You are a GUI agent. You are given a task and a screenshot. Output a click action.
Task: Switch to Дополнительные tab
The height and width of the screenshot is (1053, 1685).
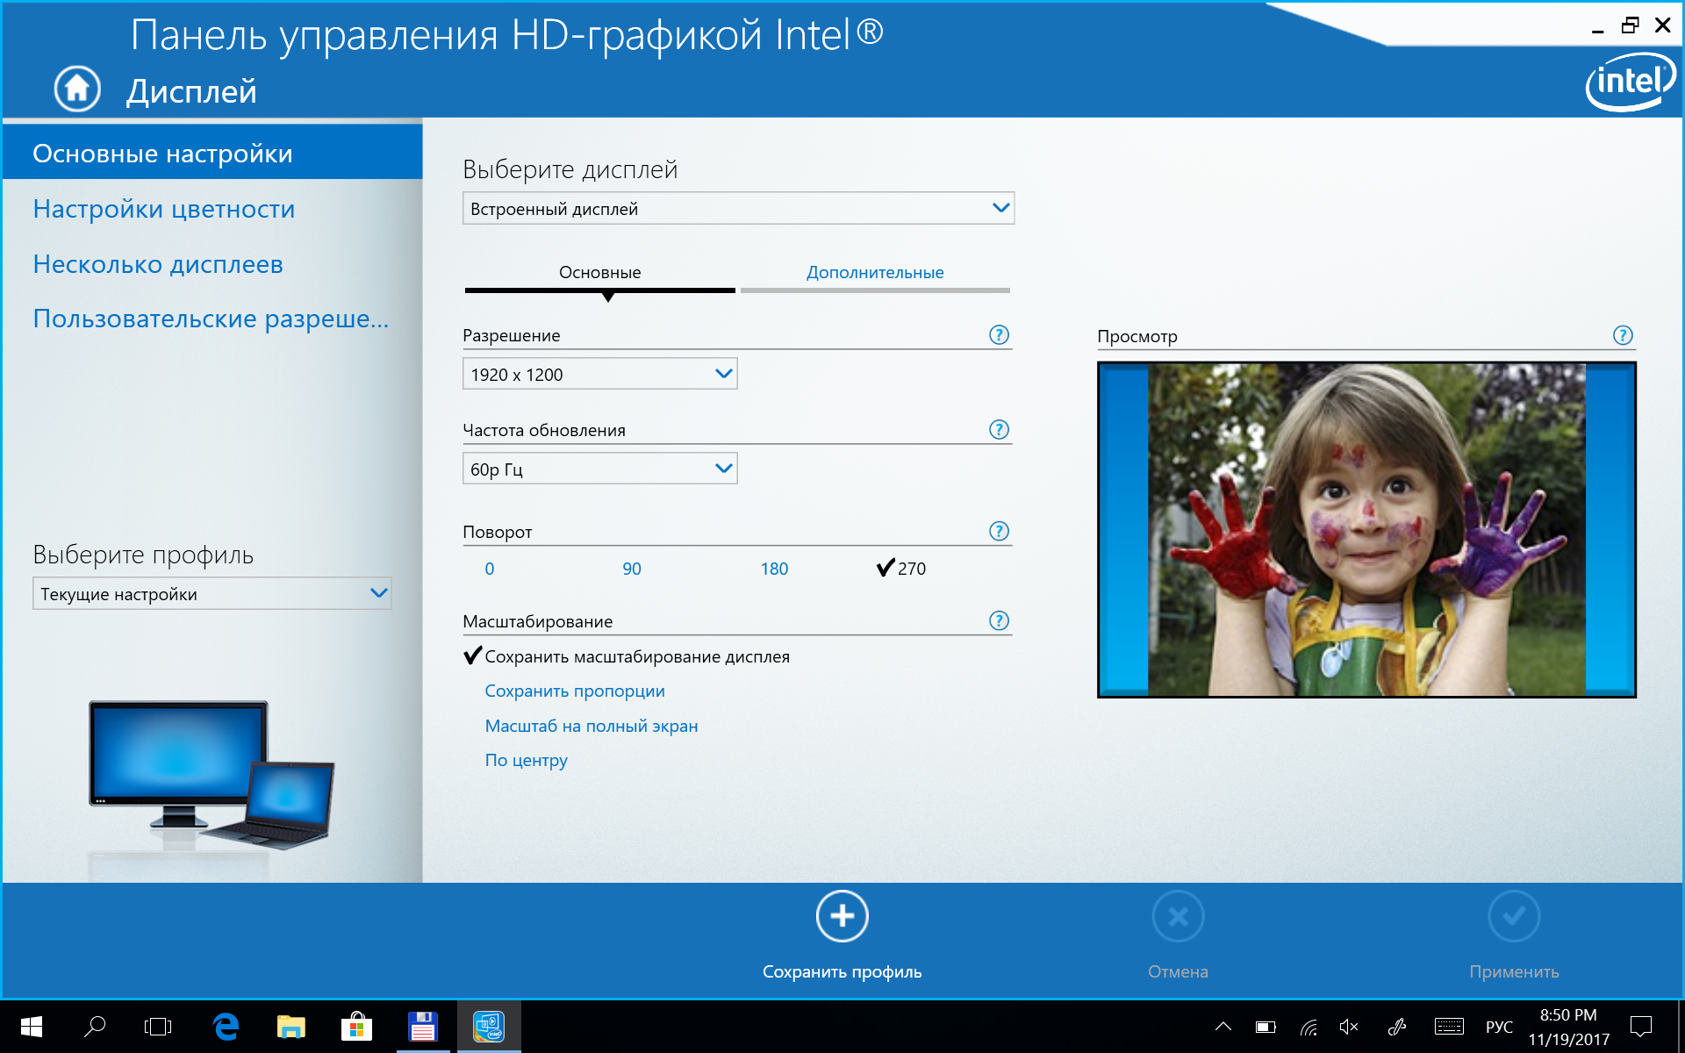(x=875, y=273)
